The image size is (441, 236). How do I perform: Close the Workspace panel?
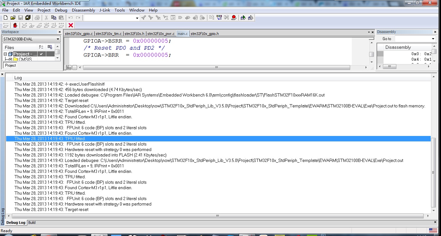[x=59, y=32]
